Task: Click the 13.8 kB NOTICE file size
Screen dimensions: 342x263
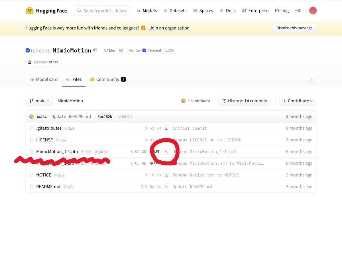Action: (x=153, y=175)
